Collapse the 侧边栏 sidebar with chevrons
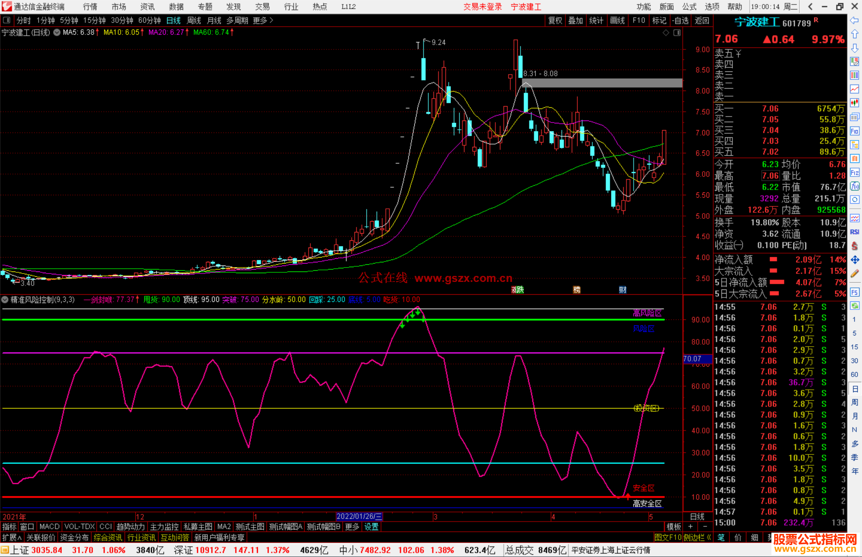The height and width of the screenshot is (557, 862). tap(698, 537)
